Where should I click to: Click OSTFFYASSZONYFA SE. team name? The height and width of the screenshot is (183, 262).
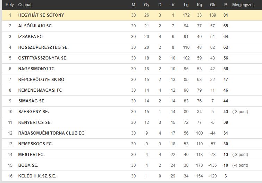pos(43,58)
